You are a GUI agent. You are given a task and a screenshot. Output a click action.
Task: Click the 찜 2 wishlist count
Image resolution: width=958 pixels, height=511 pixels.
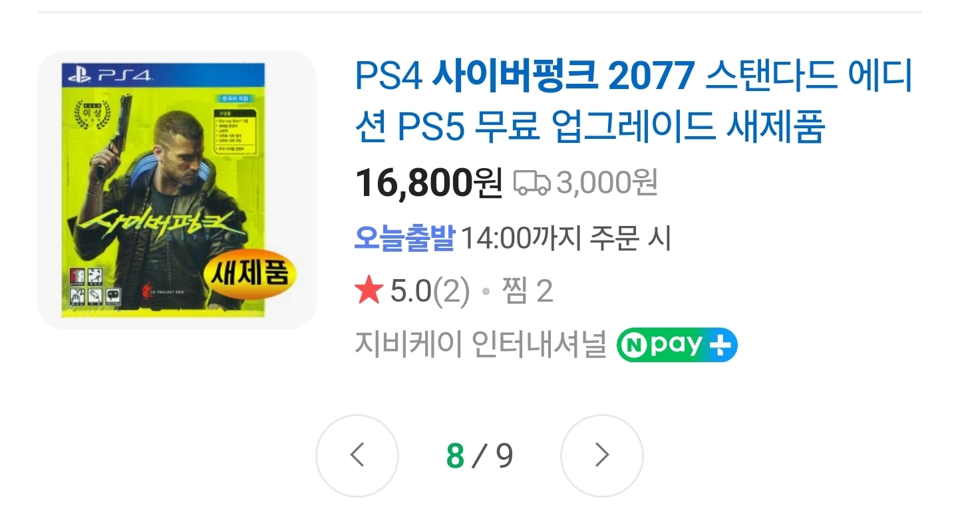[x=528, y=291]
